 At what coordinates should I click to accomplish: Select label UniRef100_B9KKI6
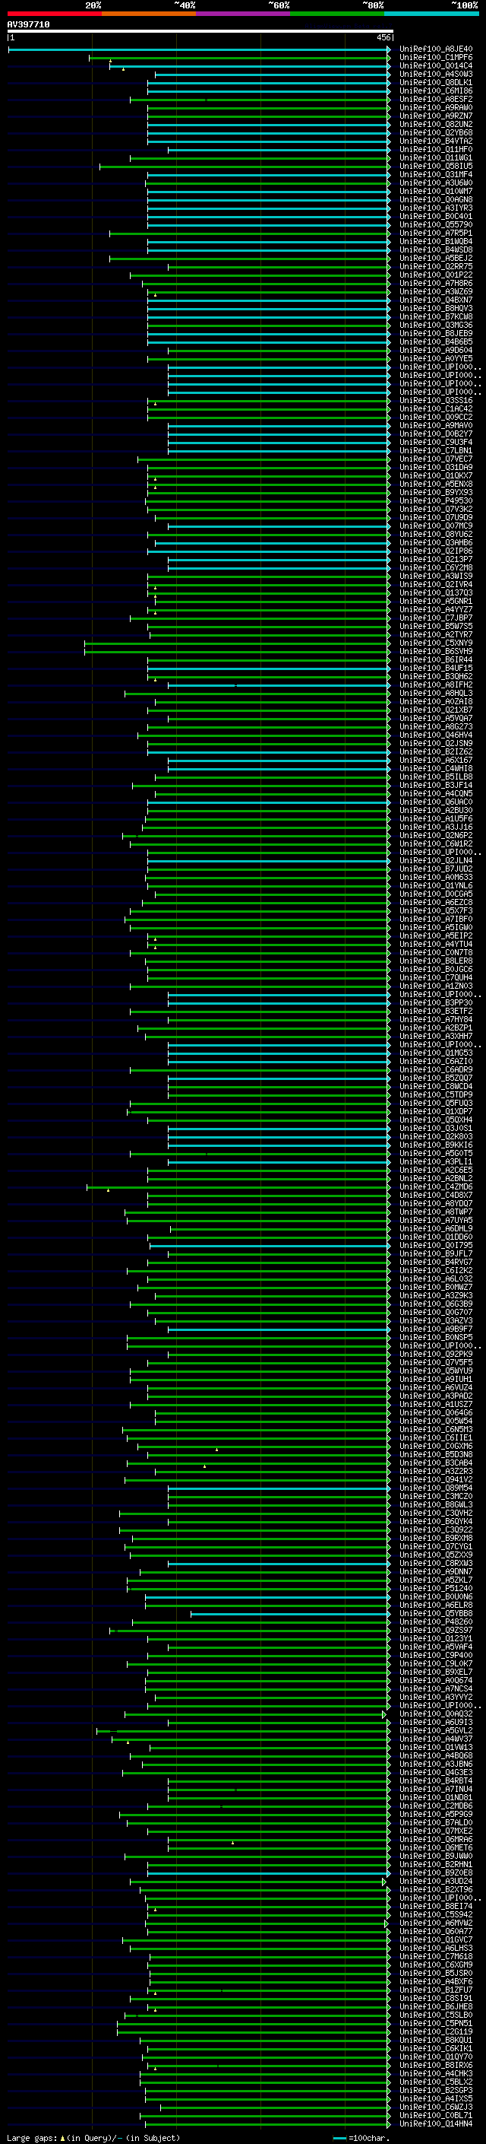(x=436, y=1146)
